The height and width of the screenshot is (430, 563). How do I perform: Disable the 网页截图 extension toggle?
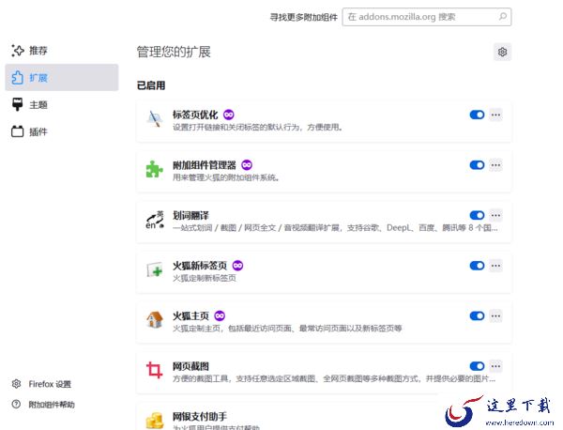coord(477,366)
